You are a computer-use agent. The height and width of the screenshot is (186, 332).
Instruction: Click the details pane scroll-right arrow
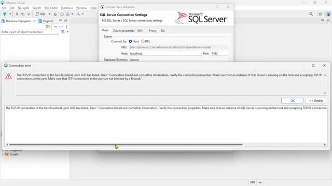[325, 145]
